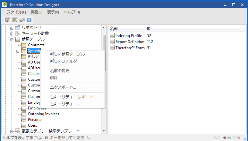Expand the リポジトリ tree node
248x141 pixels.
(12, 28)
